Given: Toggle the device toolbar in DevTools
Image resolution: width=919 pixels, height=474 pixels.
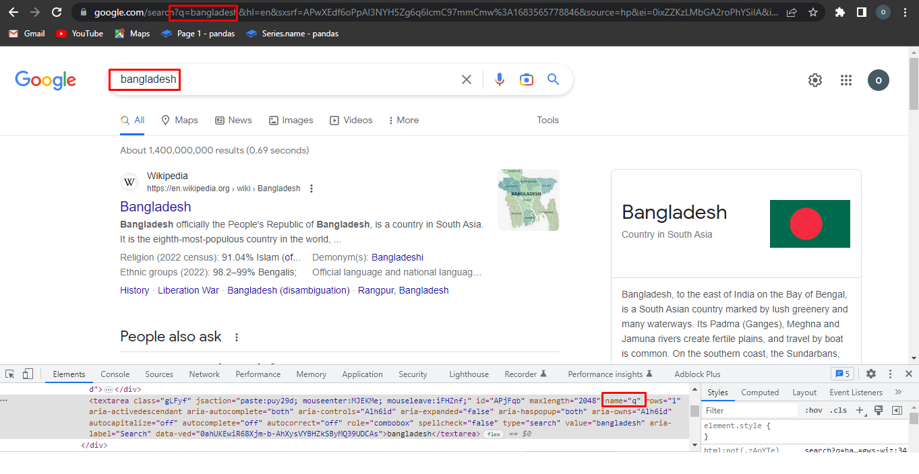Looking at the screenshot, I should (x=28, y=374).
